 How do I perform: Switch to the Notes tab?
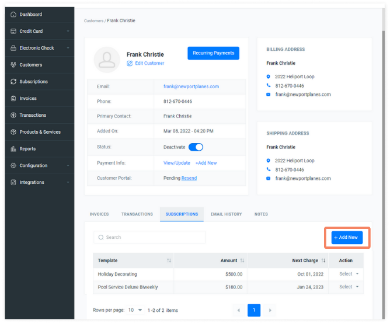261,214
